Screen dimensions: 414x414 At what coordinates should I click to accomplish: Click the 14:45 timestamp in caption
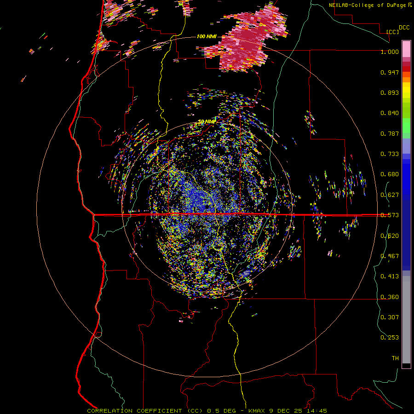pyautogui.click(x=316, y=411)
